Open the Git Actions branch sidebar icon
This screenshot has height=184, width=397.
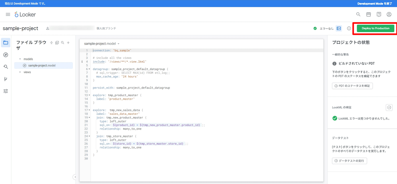click(6, 79)
